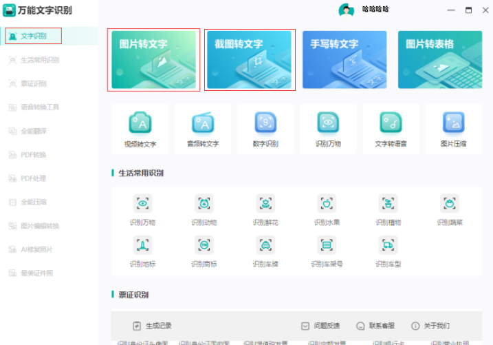The width and height of the screenshot is (493, 345).
Task: Click the user avatar icon
Action: [347, 10]
